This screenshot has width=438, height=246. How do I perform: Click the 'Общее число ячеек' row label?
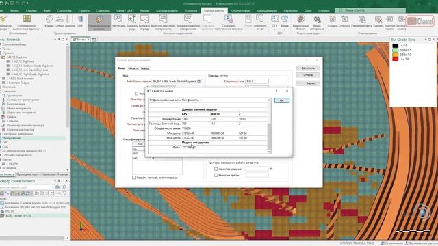point(167,128)
